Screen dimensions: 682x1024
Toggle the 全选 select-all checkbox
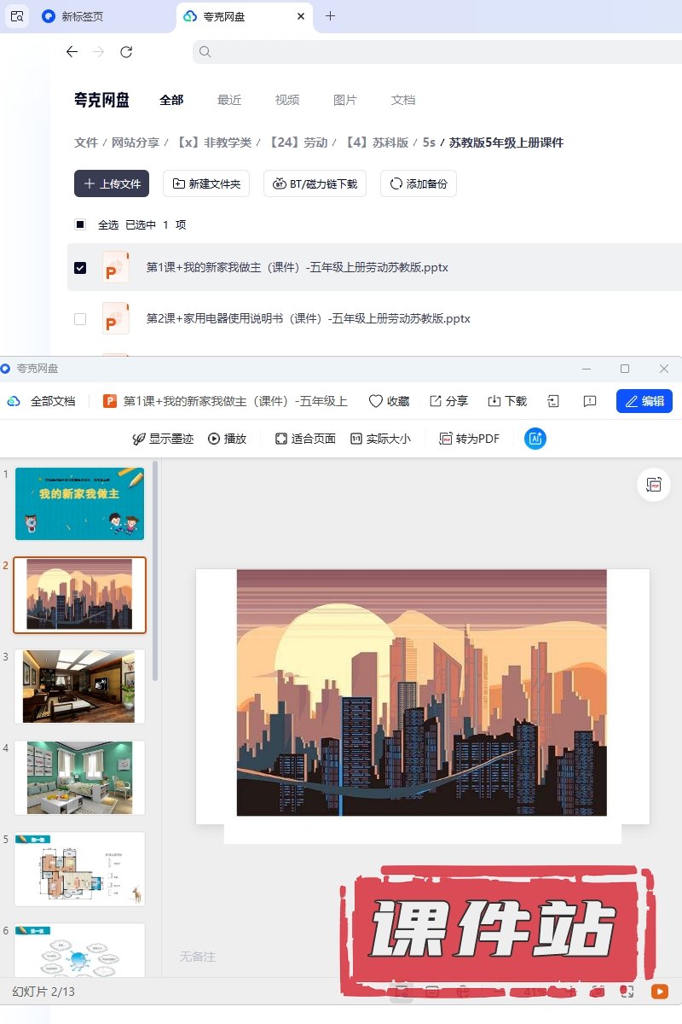coord(80,225)
